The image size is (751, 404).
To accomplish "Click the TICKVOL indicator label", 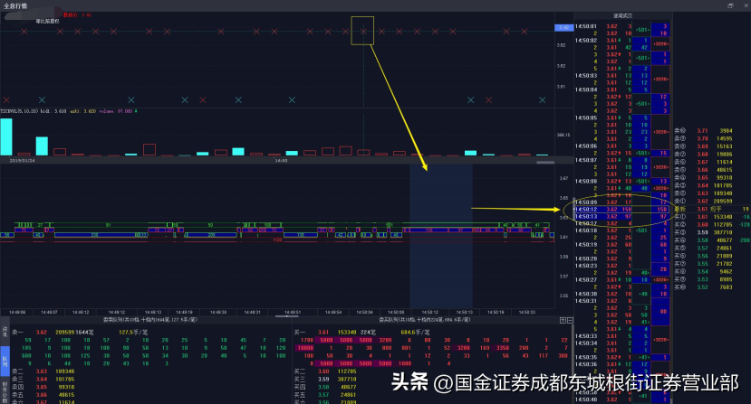I will click(x=20, y=111).
